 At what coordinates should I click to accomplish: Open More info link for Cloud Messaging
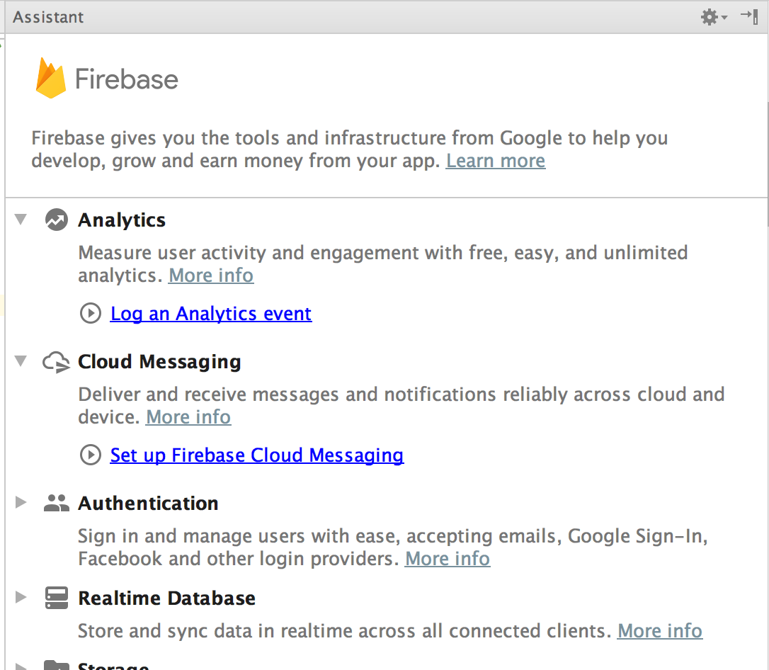click(188, 417)
